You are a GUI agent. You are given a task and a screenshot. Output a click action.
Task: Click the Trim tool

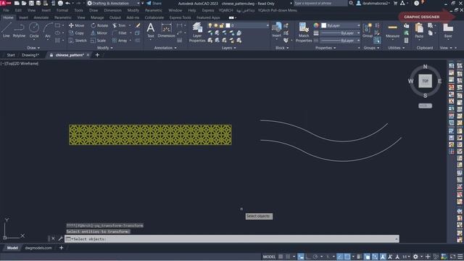(x=119, y=25)
